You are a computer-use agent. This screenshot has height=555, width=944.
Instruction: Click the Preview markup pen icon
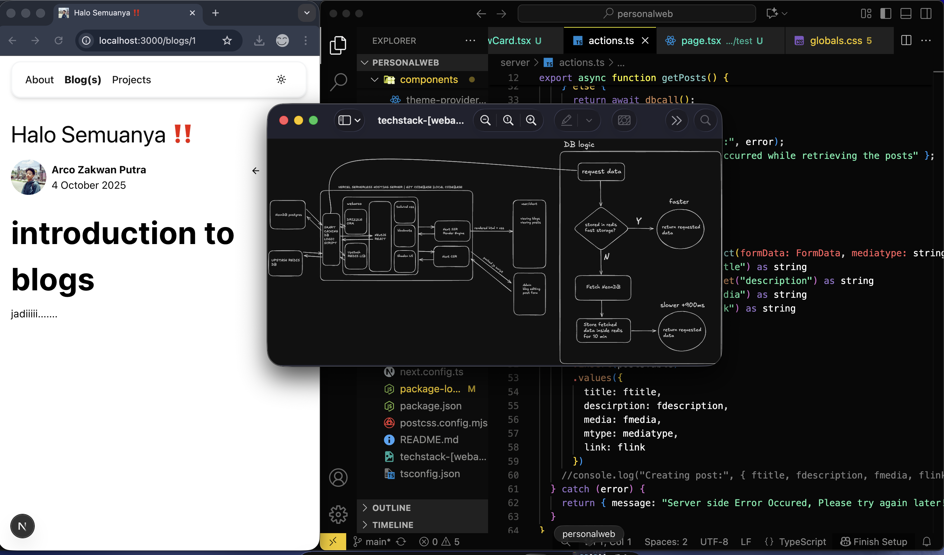566,120
